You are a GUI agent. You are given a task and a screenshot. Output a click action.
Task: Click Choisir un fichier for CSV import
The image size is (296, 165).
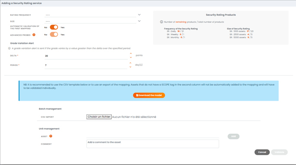(x=99, y=117)
